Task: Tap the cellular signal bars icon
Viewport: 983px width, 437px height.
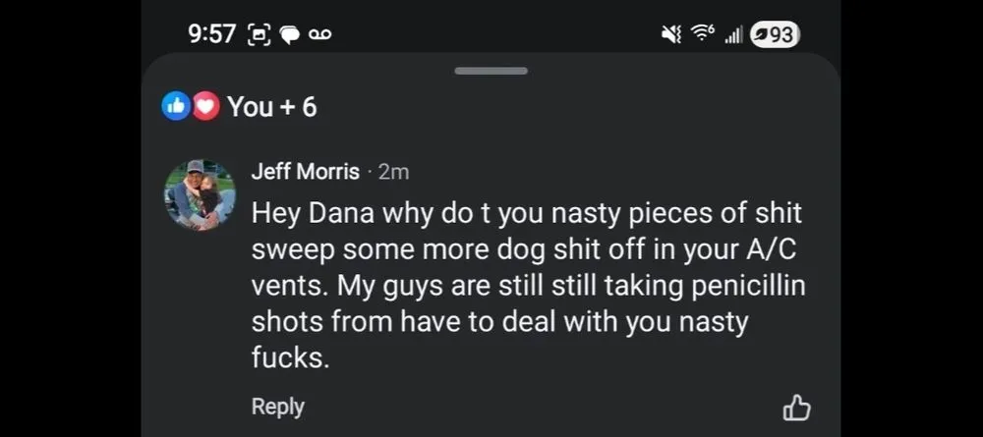Action: pos(732,35)
